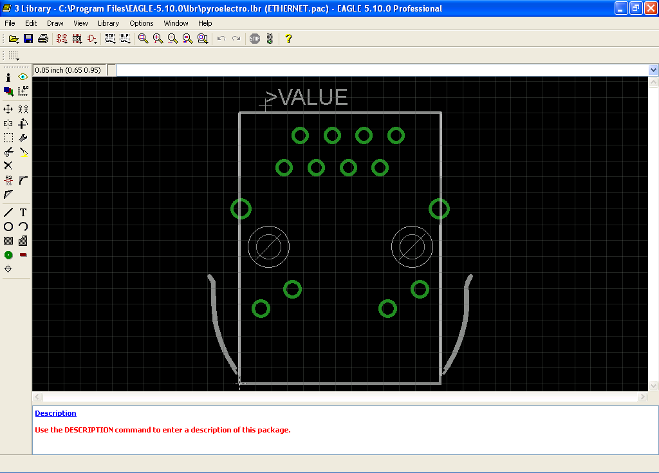Select the Text tool
The image size is (659, 473).
point(23,212)
